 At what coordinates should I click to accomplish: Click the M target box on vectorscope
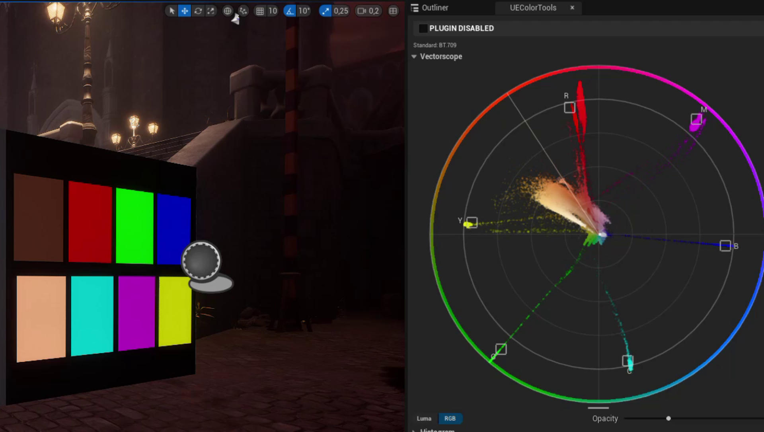[696, 119]
